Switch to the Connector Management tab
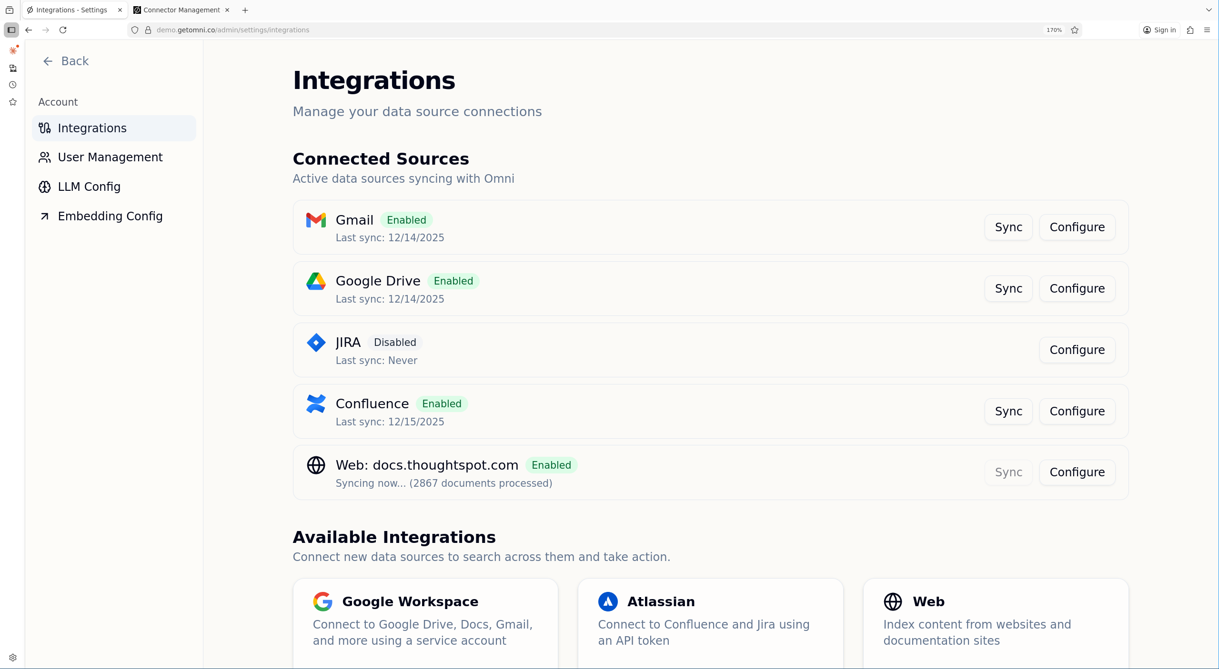This screenshot has height=669, width=1219. point(182,10)
